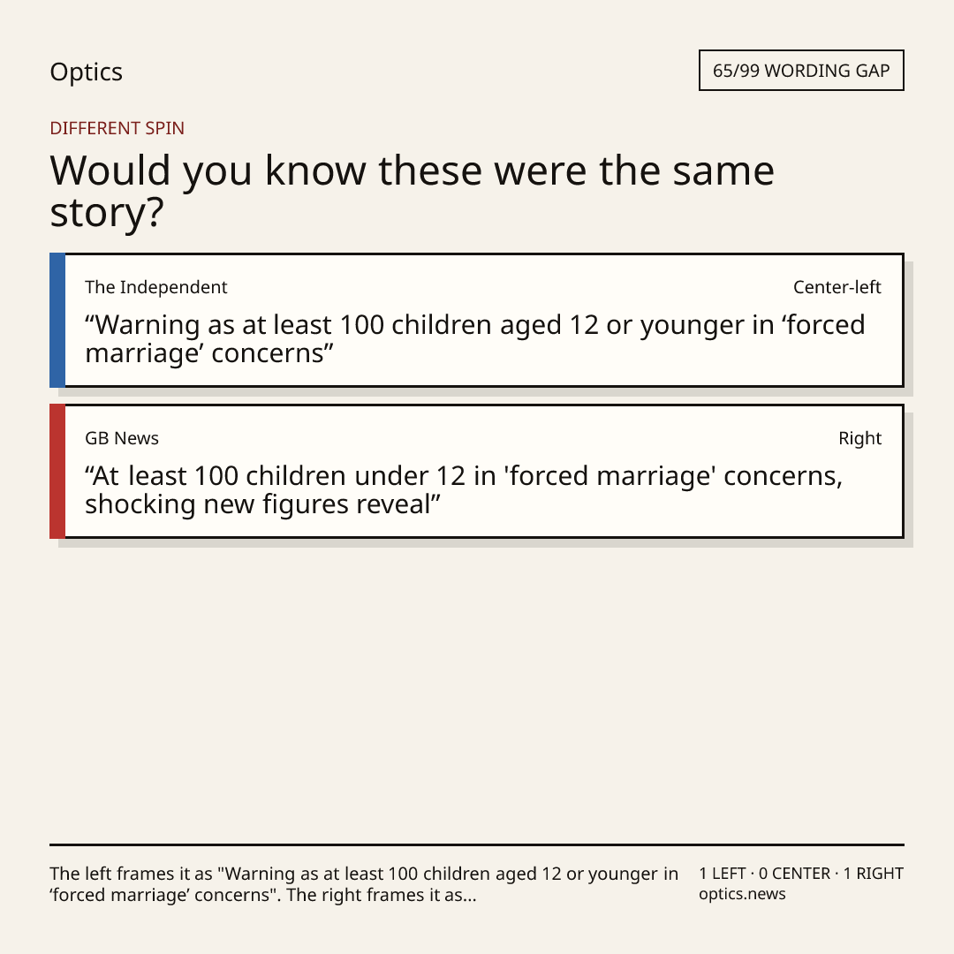
Task: Select the "1 LEFT · 0 CENTER · 1 RIGHT" tally
Action: click(x=801, y=873)
